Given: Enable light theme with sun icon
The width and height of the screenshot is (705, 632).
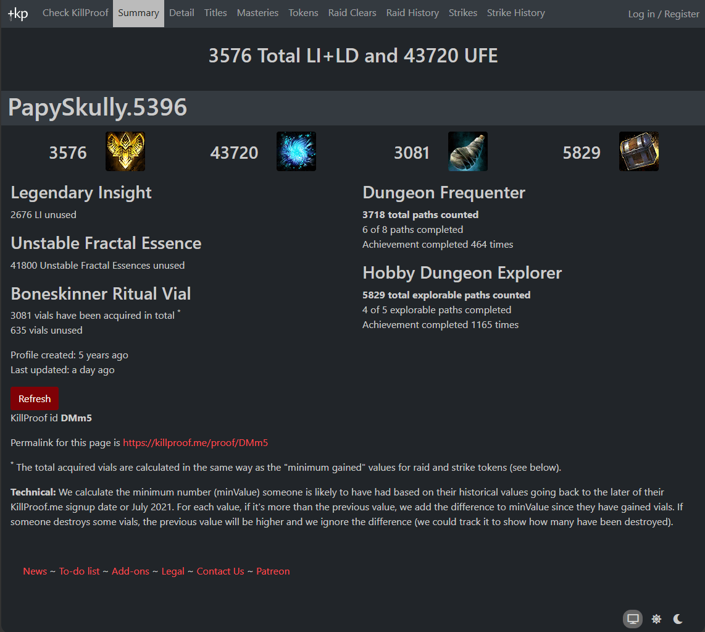Looking at the screenshot, I should tap(656, 619).
